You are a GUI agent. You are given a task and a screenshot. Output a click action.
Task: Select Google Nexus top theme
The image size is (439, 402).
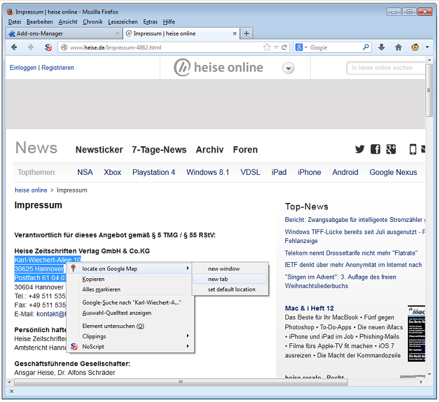pos(393,172)
